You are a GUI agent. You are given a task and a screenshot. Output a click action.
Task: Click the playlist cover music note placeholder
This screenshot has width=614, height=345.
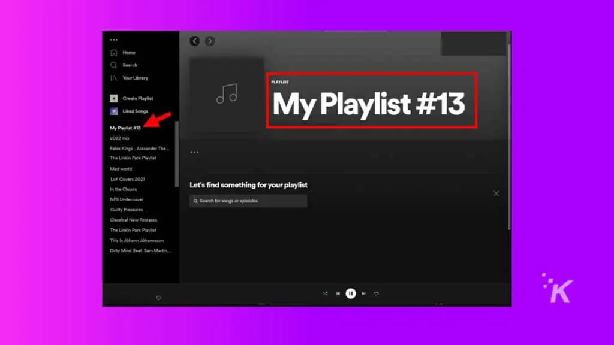227,95
